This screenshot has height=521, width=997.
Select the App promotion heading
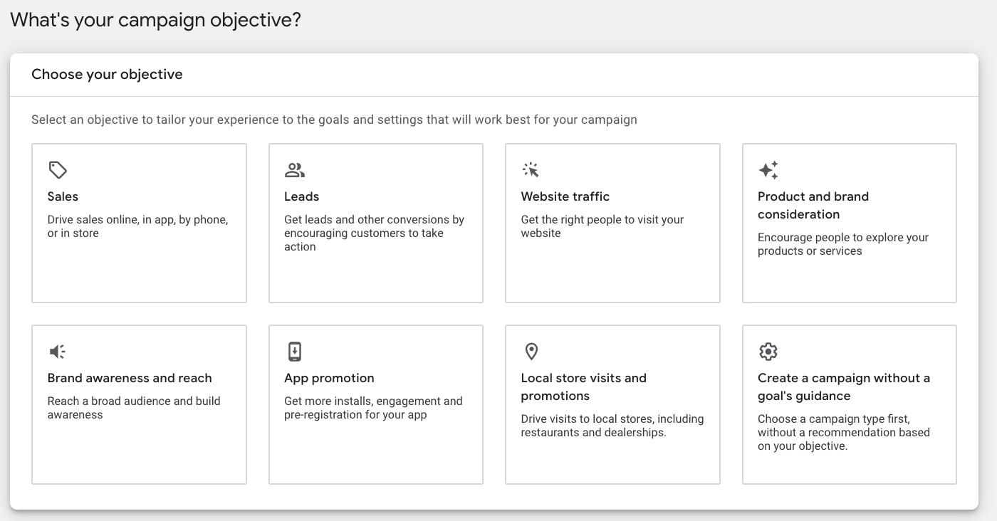pyautogui.click(x=329, y=378)
